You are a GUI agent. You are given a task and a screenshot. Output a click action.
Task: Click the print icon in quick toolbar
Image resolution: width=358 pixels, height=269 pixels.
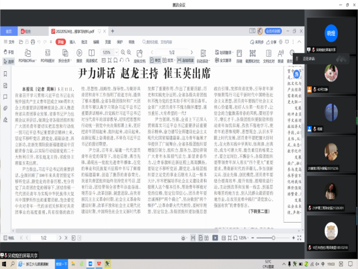33,42
